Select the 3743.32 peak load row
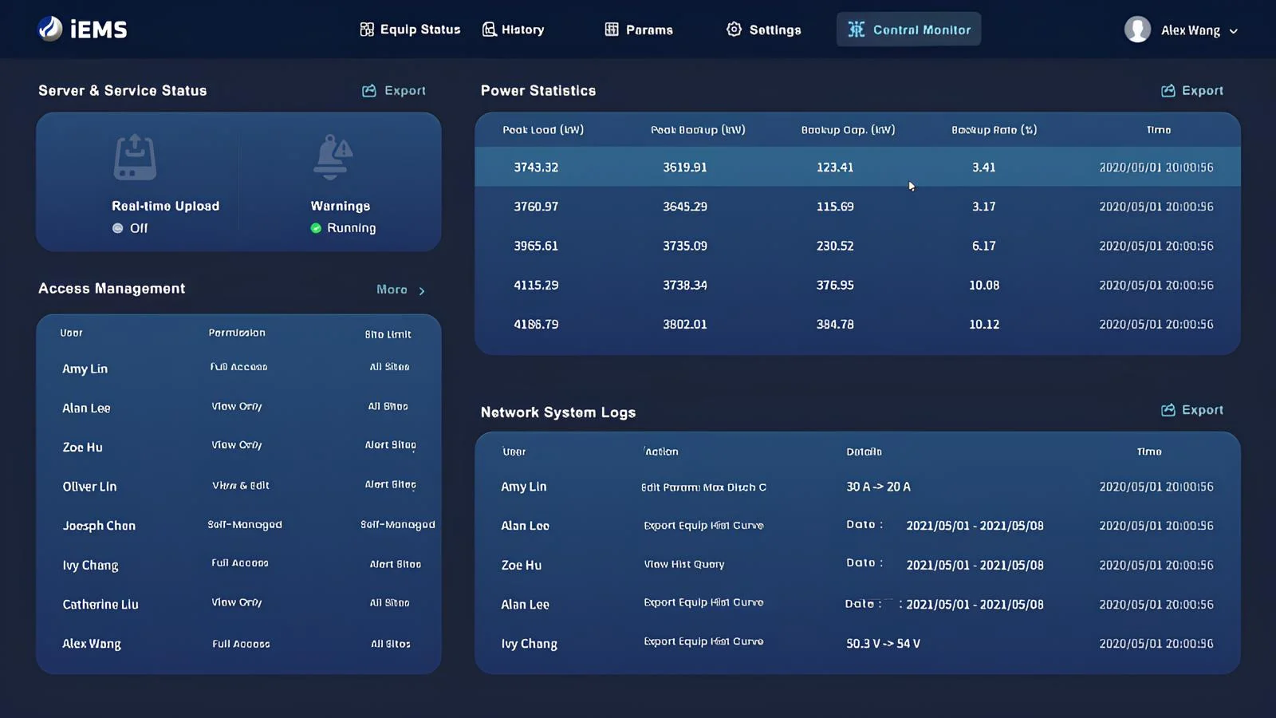The height and width of the screenshot is (718, 1276). 536,168
